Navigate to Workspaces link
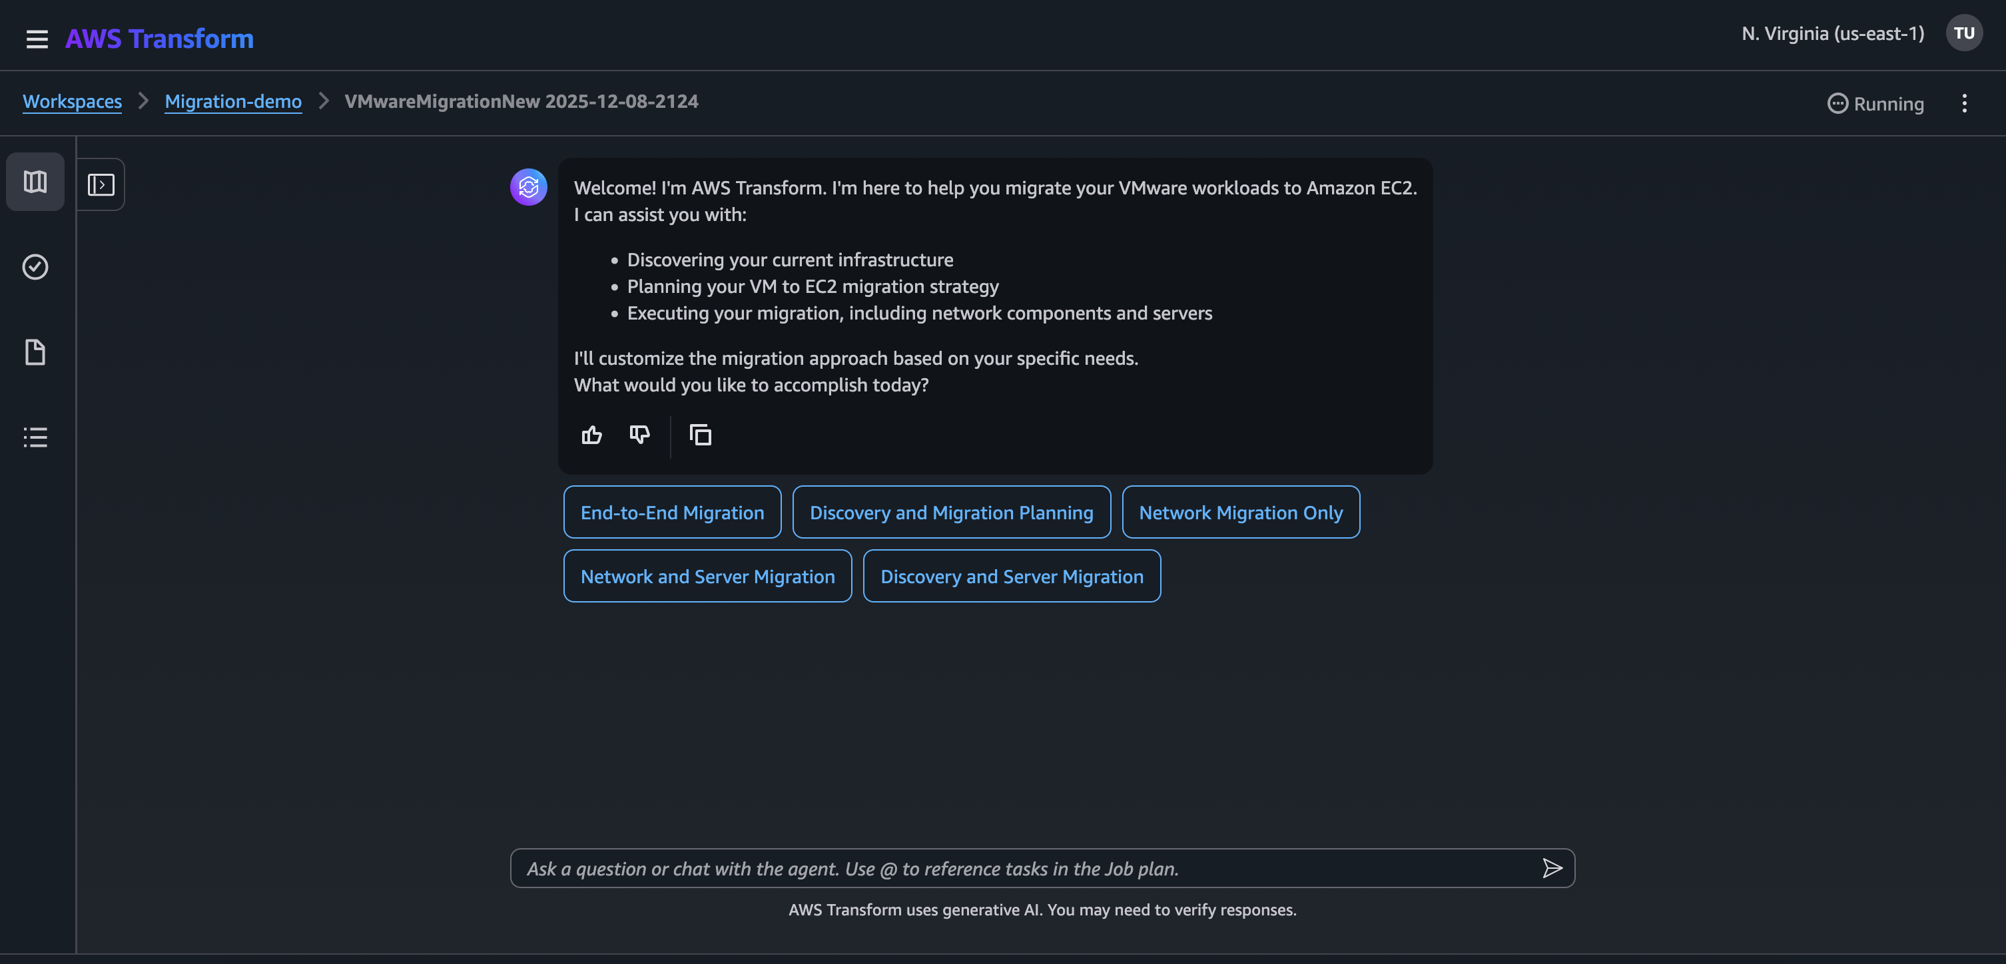This screenshot has height=964, width=2006. point(73,101)
